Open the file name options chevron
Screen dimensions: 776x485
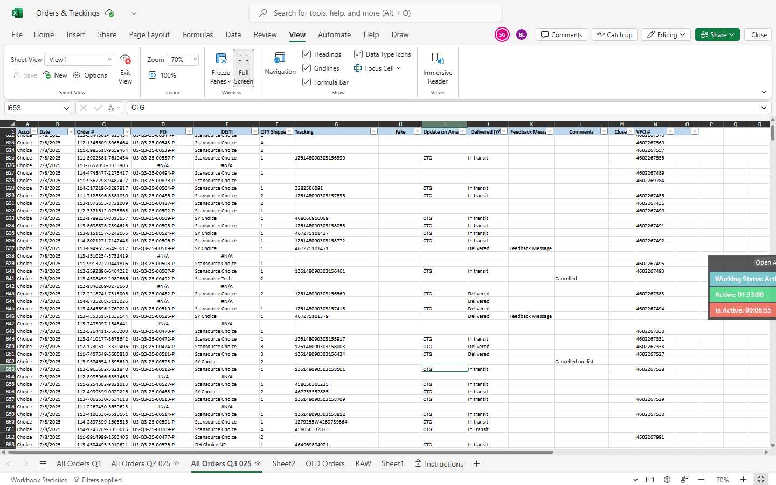click(134, 13)
